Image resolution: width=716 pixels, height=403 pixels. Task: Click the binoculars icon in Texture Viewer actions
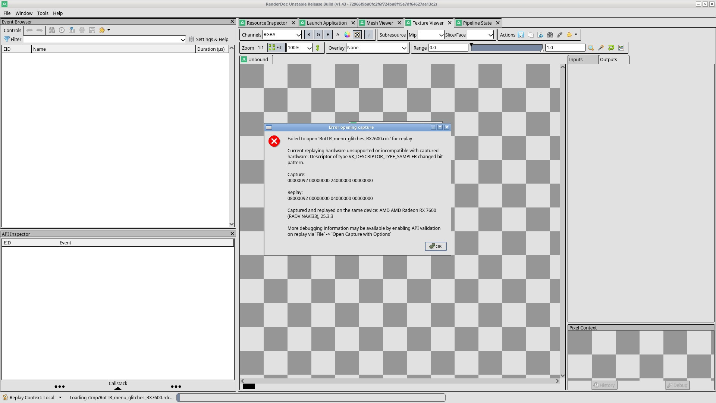coord(550,35)
